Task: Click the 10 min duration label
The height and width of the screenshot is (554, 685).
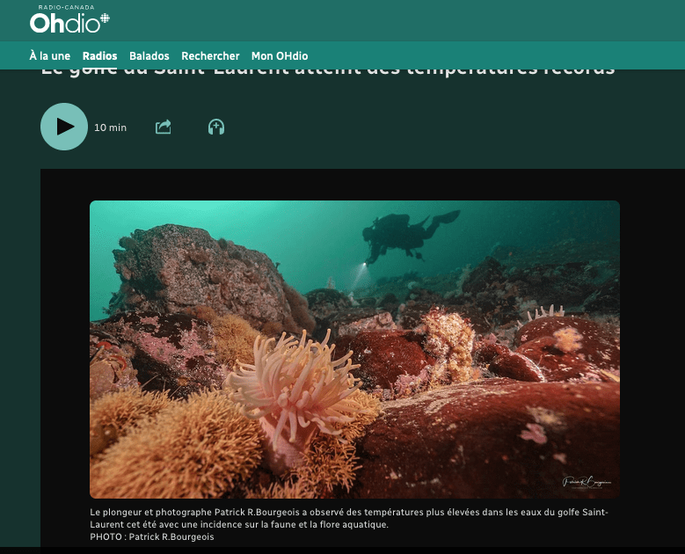Action: (110, 128)
